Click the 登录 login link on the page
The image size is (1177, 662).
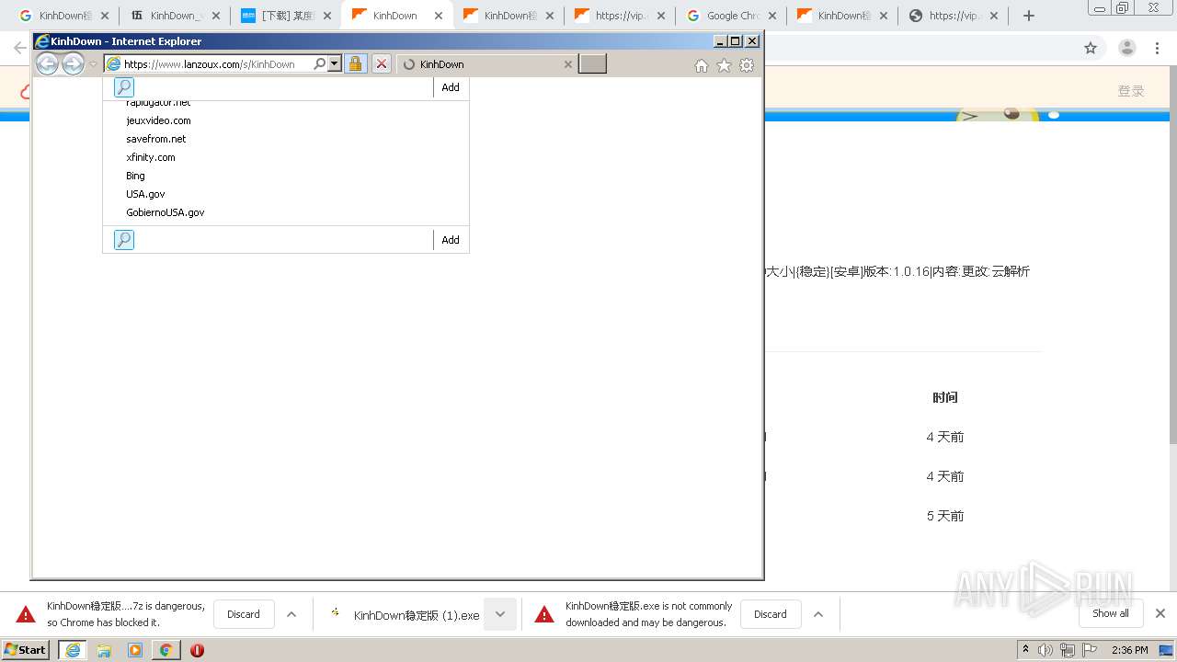click(1131, 91)
